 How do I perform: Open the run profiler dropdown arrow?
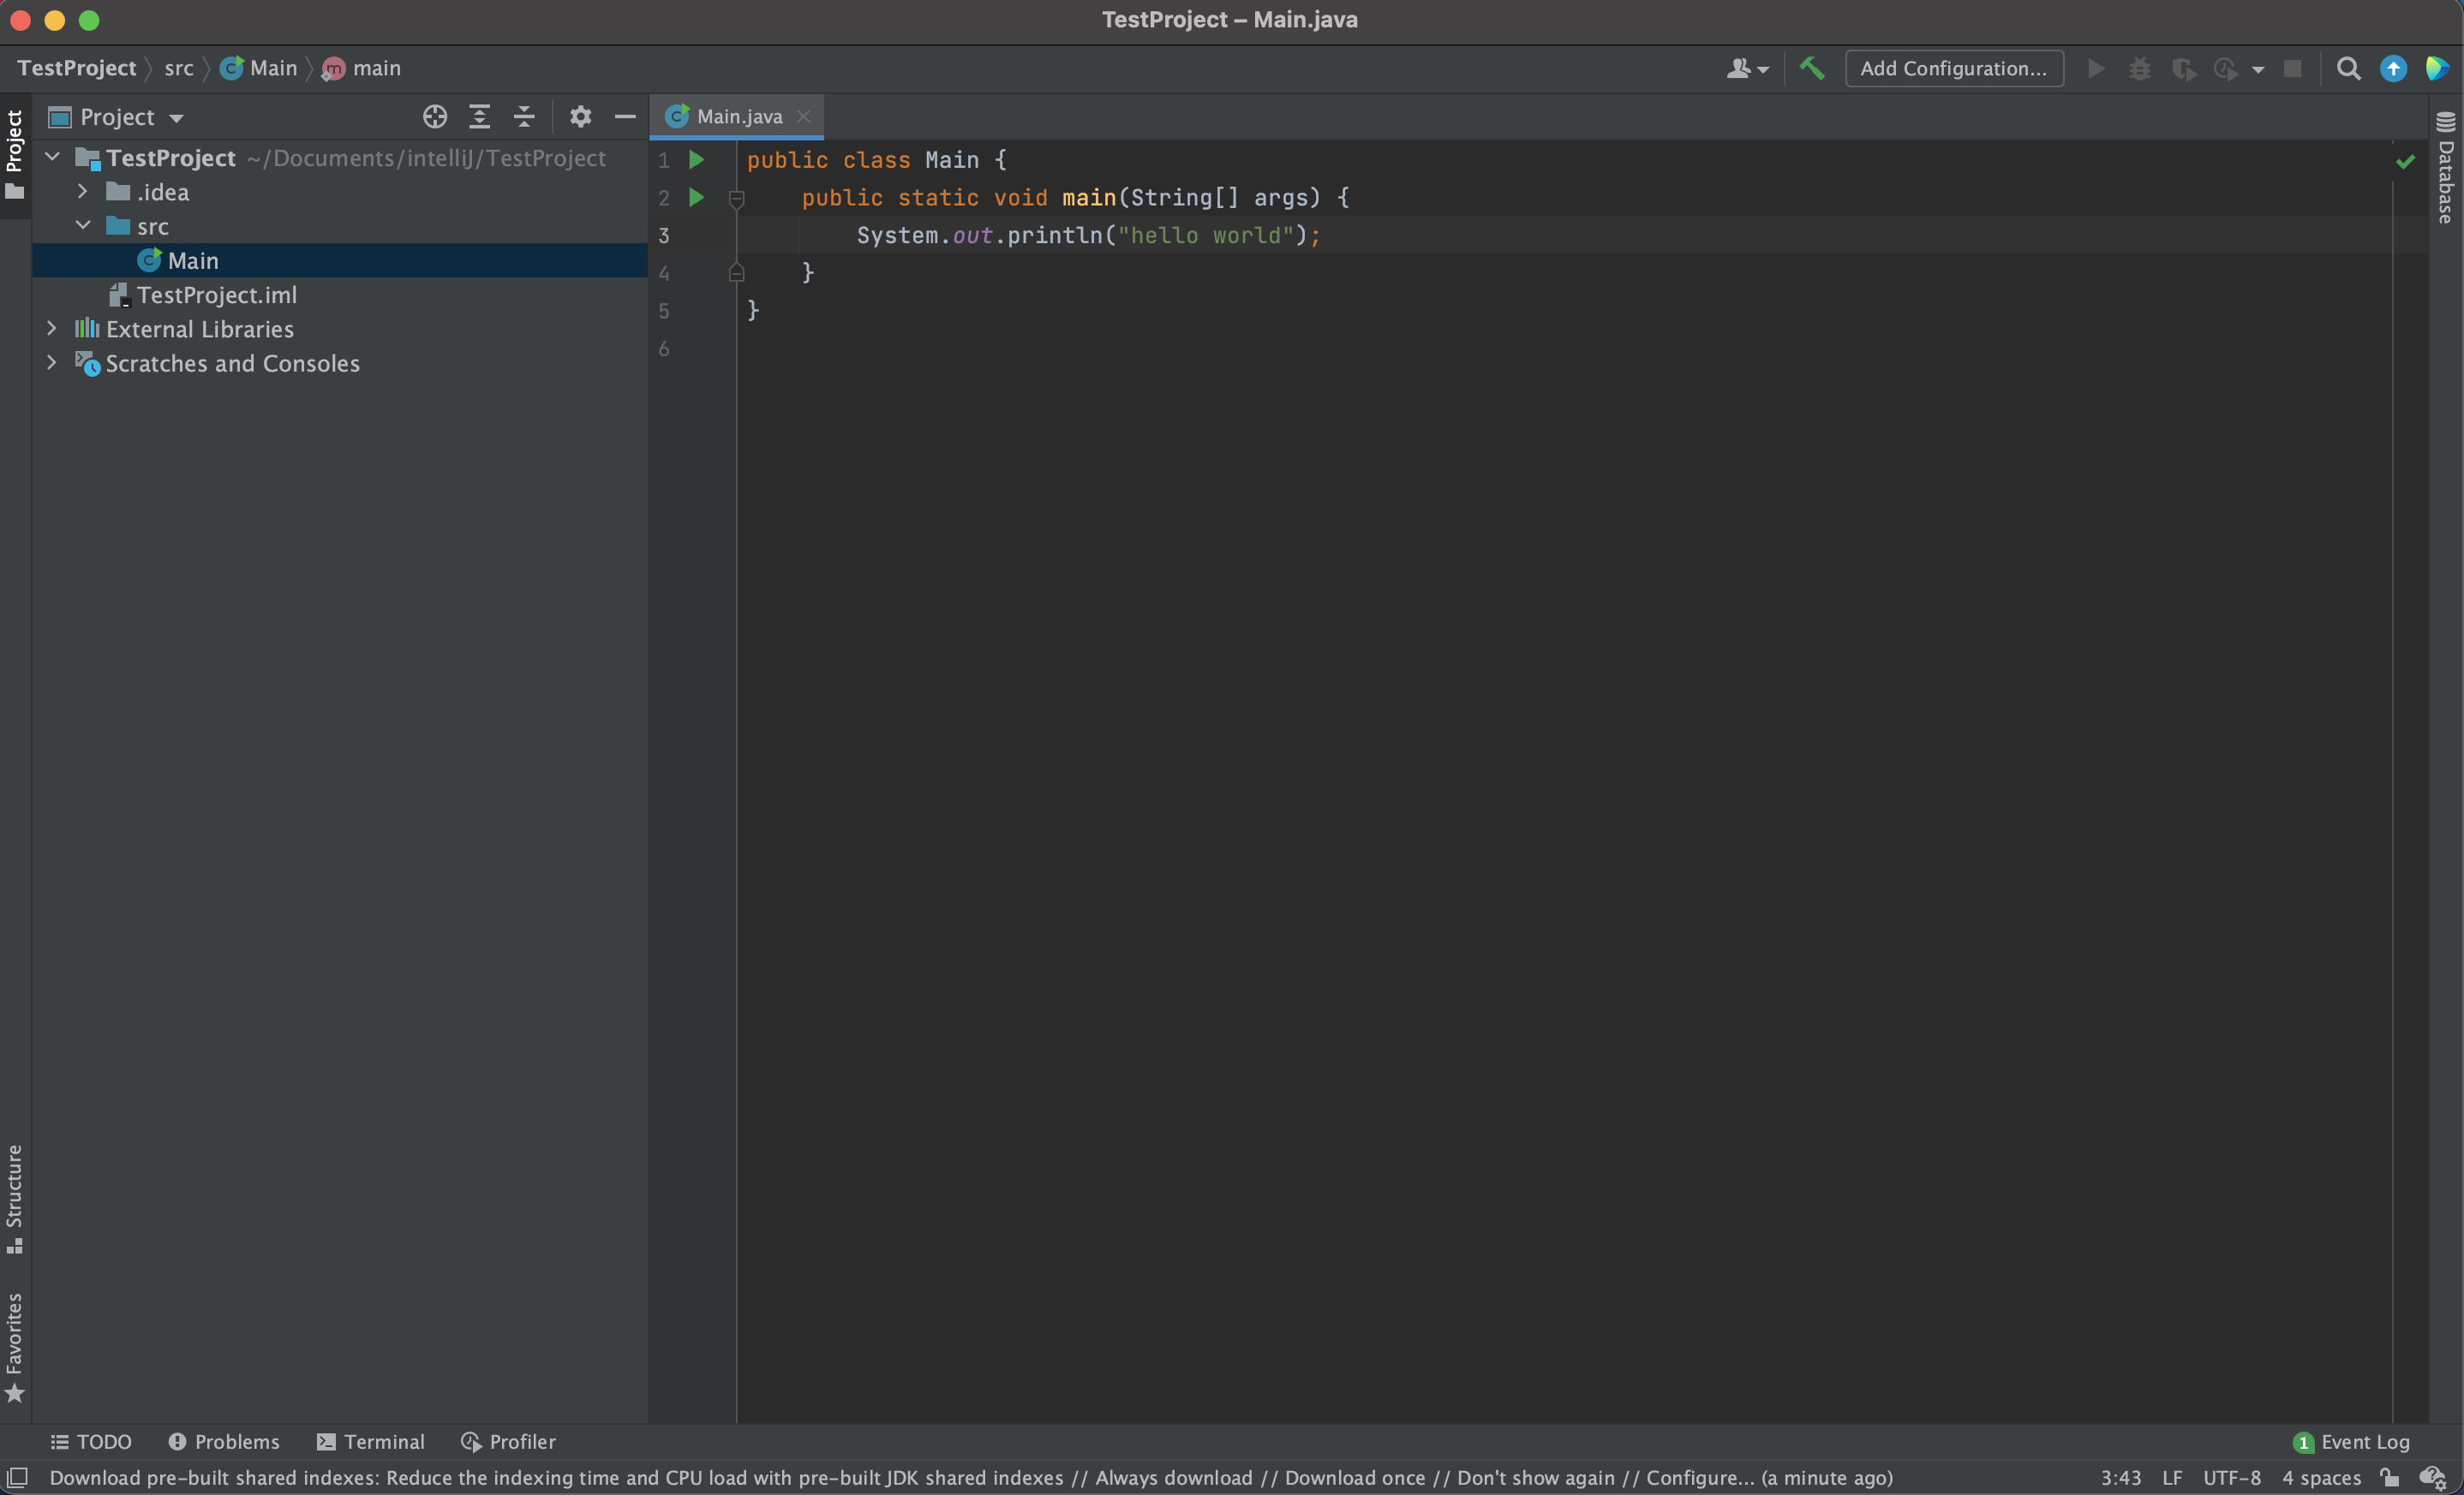[2258, 69]
